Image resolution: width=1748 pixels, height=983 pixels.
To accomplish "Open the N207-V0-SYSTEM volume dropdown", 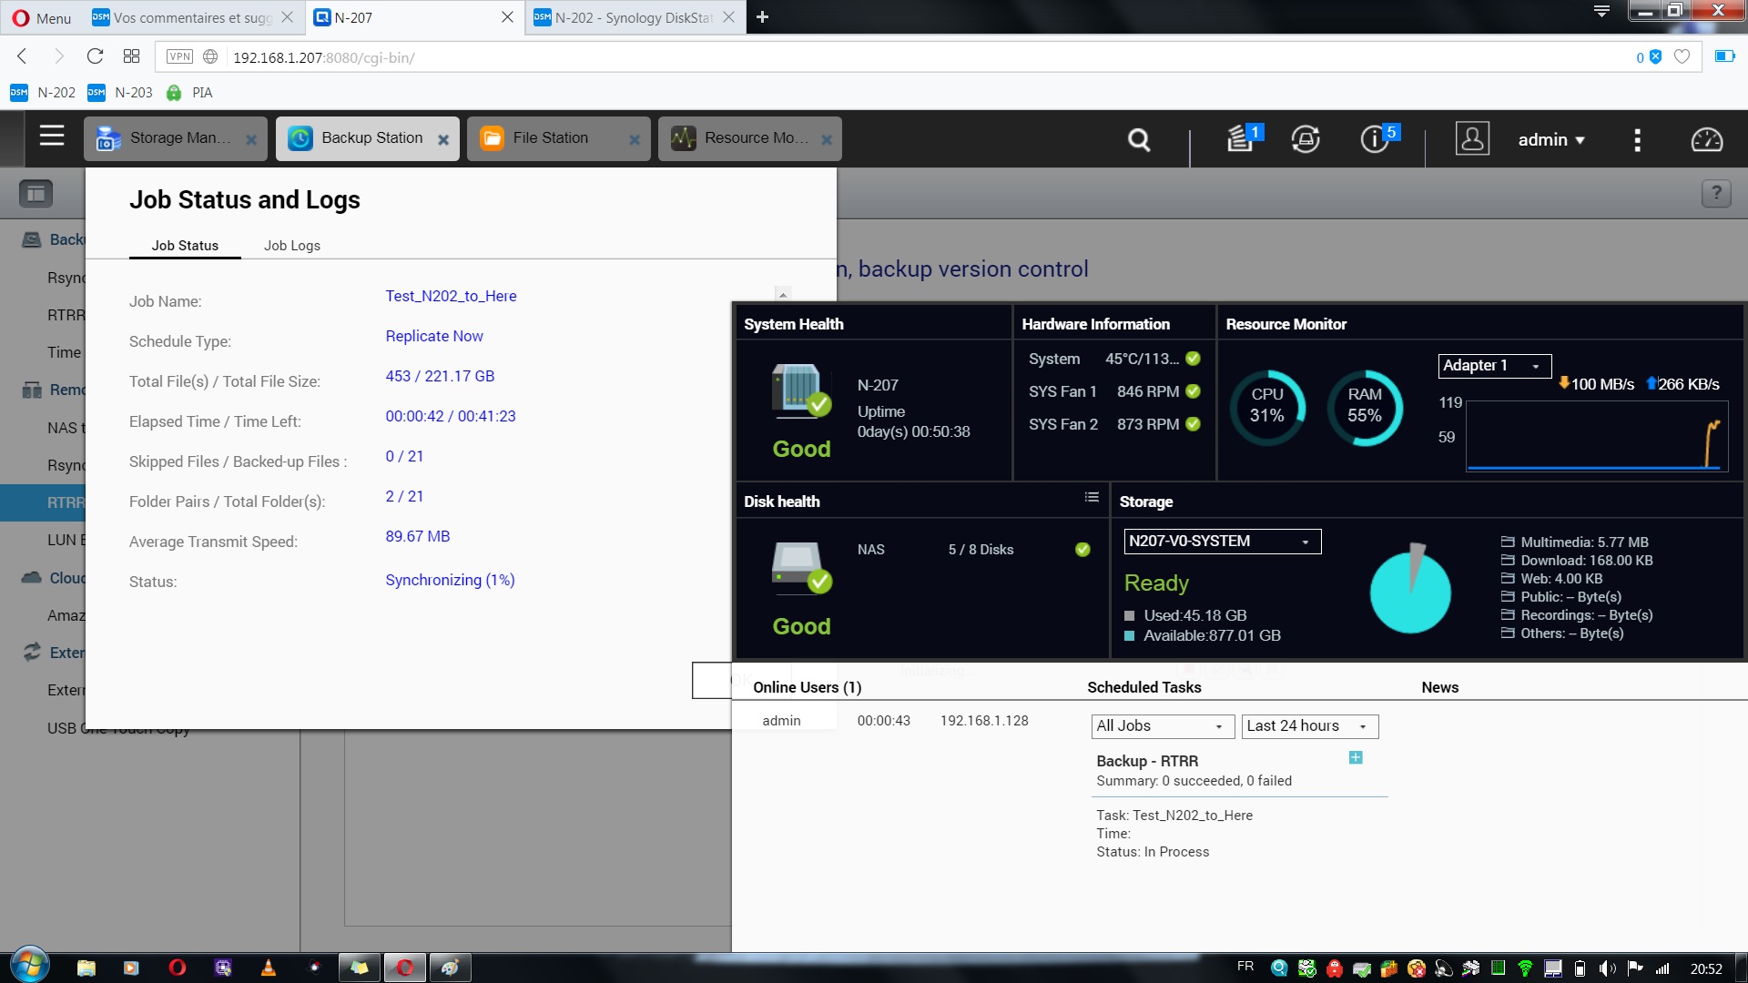I will [x=1222, y=542].
